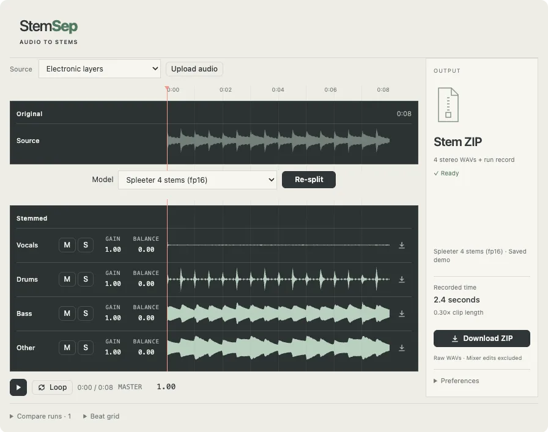Click the red playhead marker on the ruler
Viewport: 548px width, 432px height.
(167, 88)
